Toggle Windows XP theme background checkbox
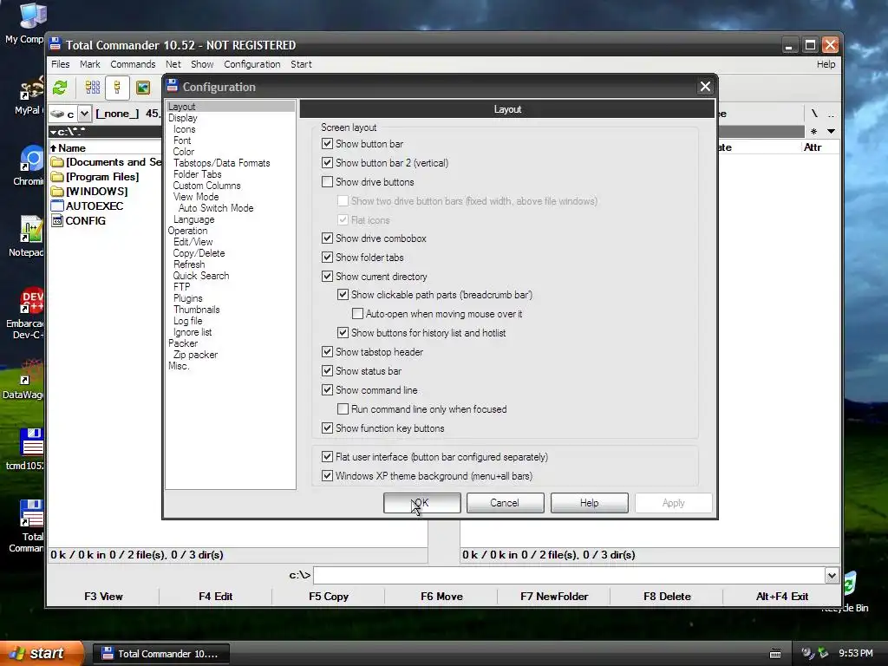 [x=327, y=476]
